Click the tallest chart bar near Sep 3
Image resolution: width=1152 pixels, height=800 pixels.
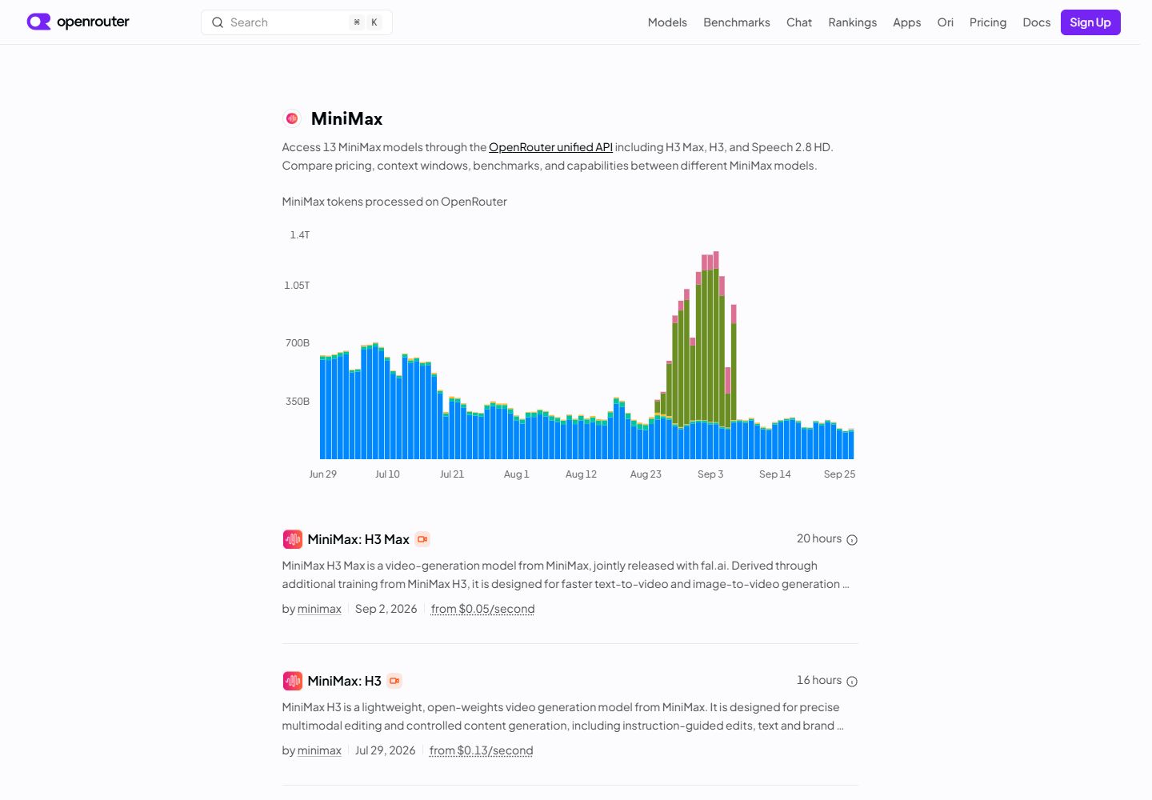click(716, 355)
